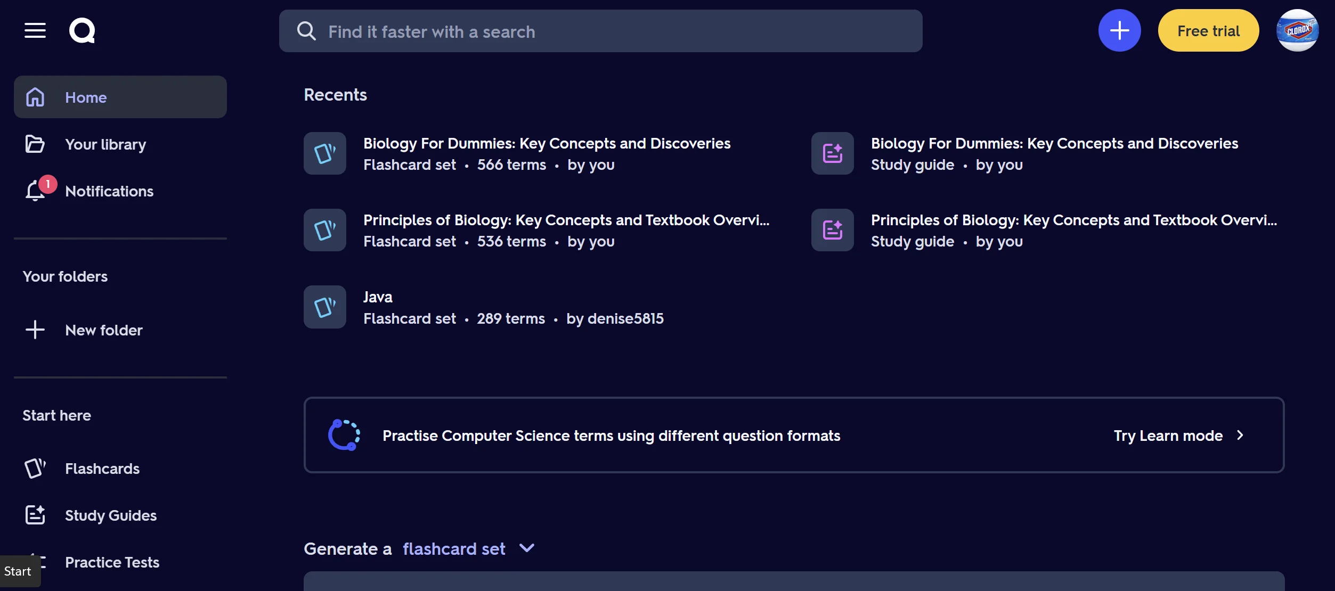Viewport: 1335px width, 591px height.
Task: Open the profile avatar menu
Action: point(1297,30)
